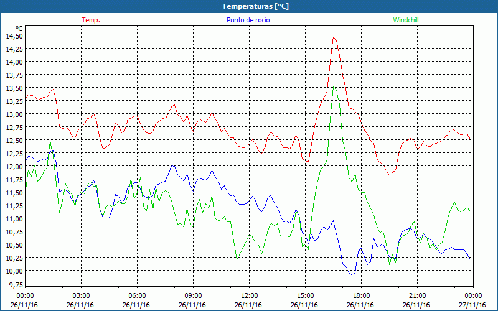
Task: Click the 11,25 y-axis value
Action: click(14, 206)
